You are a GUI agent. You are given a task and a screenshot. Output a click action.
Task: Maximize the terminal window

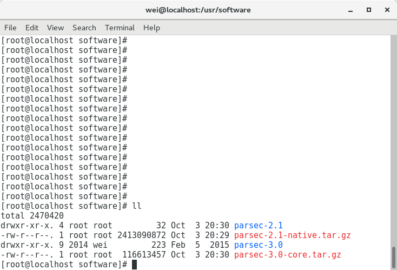click(369, 10)
